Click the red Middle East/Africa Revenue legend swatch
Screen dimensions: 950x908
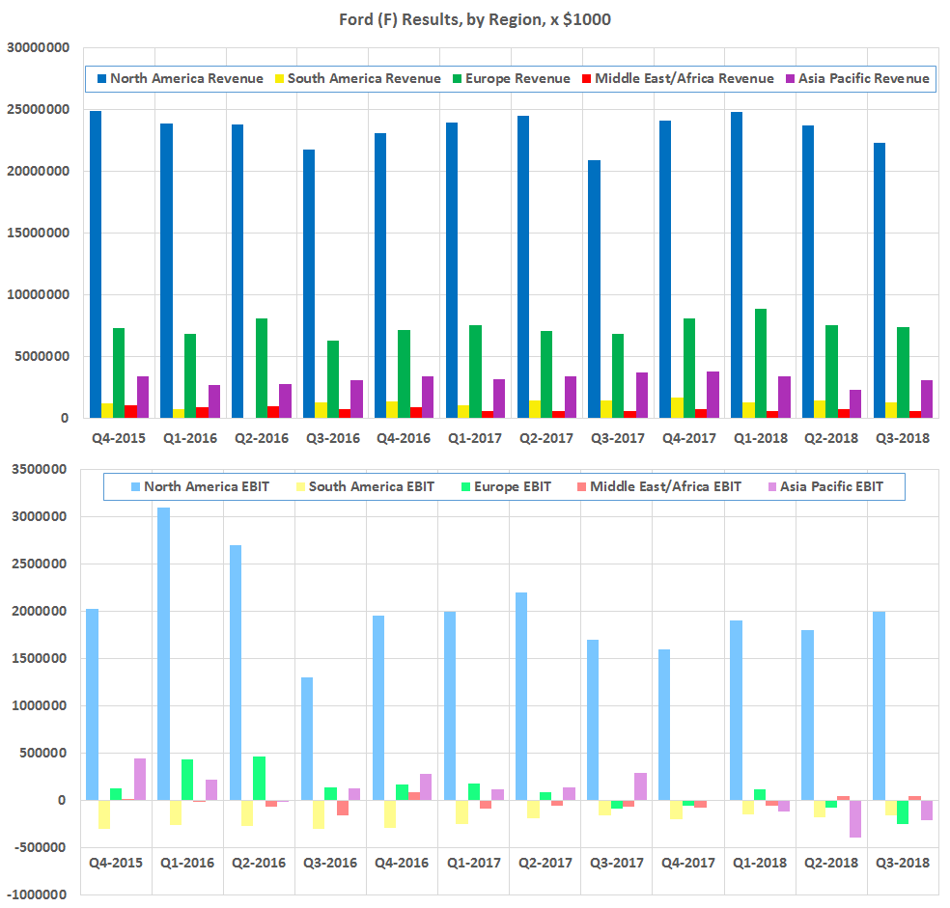[x=586, y=78]
